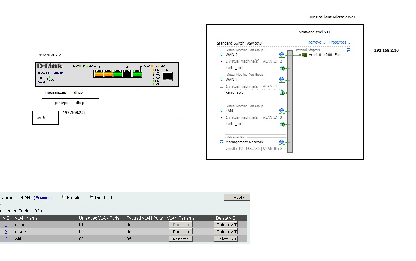This screenshot has width=416, height=261.
Task: Click the WAN-1 port group network icon
Action: 282,80
